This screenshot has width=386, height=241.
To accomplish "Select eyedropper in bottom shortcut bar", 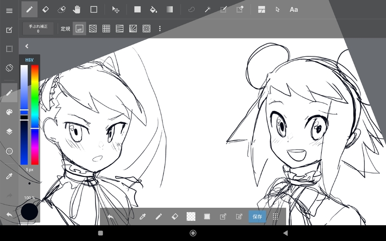I will coord(142,216).
